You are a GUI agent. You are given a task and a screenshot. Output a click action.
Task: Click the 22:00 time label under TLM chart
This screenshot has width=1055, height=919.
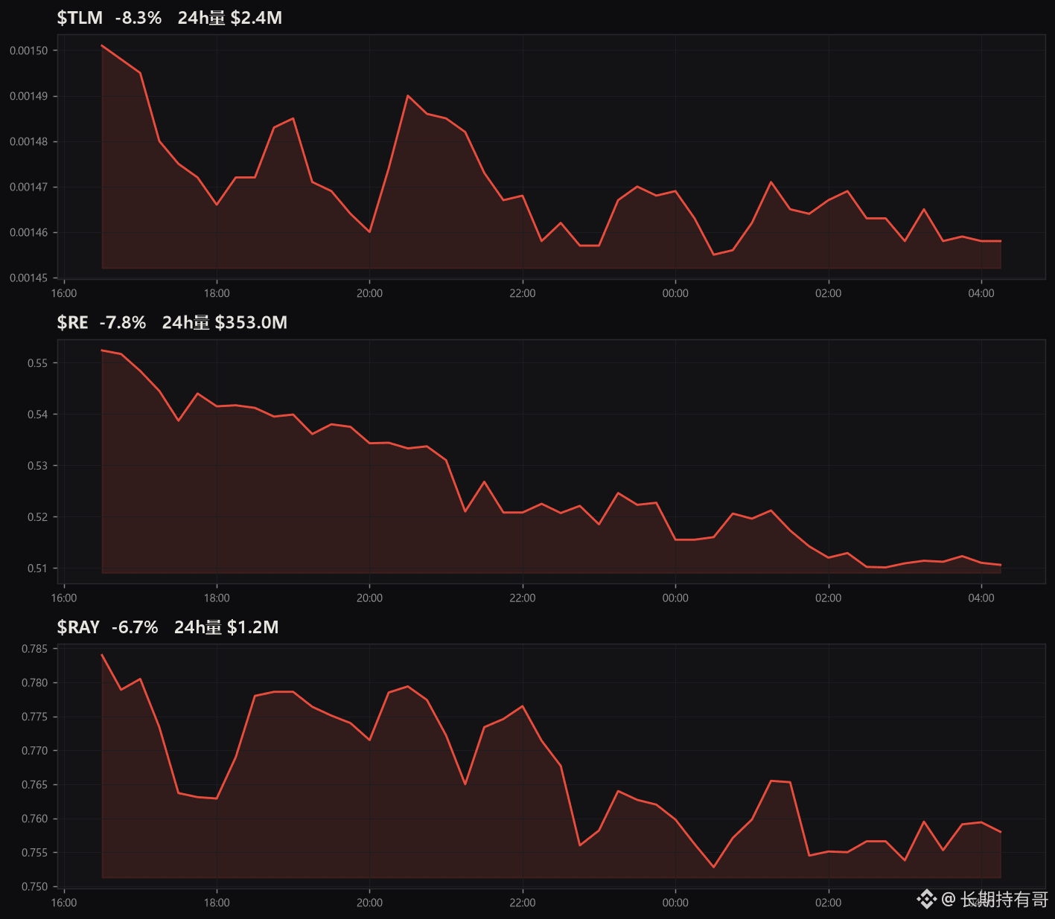523,293
